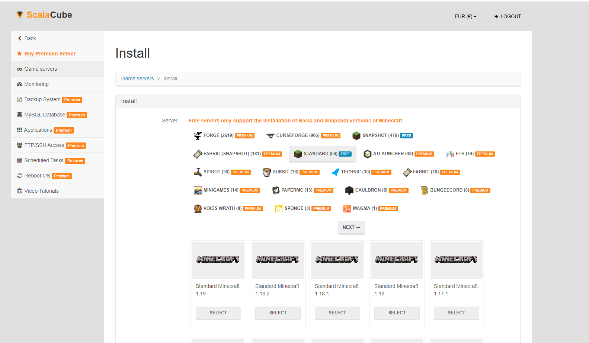Screen dimensions: 589x343
Task: Select Standard Minecraft 1.18.1
Action: tap(337, 313)
